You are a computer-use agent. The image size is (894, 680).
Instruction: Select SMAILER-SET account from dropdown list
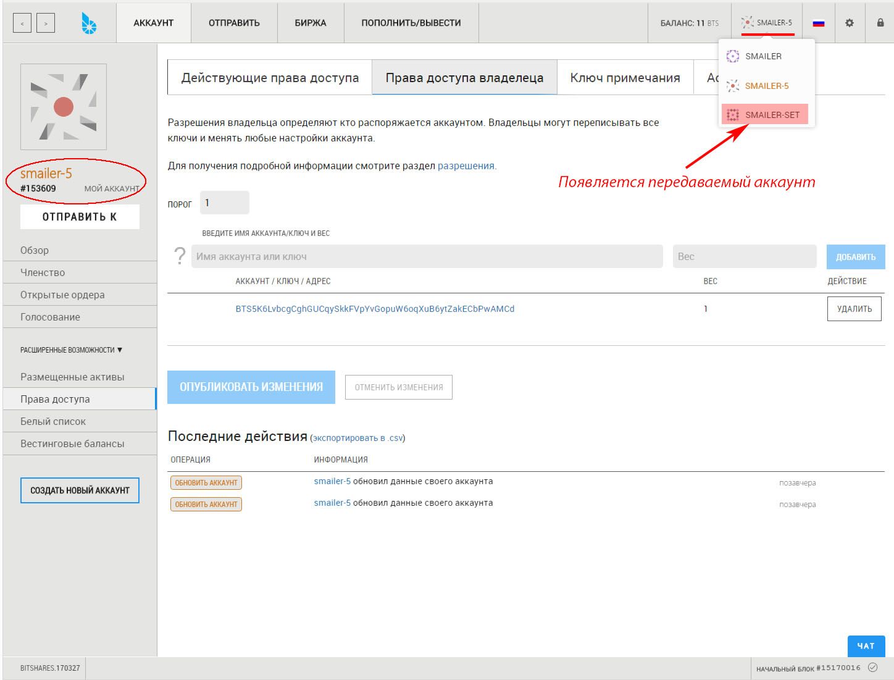click(765, 114)
